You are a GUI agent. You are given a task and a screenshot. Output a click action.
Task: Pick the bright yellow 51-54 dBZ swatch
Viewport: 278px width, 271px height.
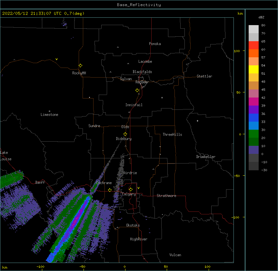pos(253,69)
